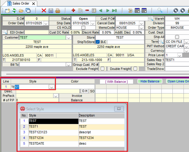This screenshot has width=189, height=152.
Task: Click the floppy disk save icon
Action: point(51,11)
